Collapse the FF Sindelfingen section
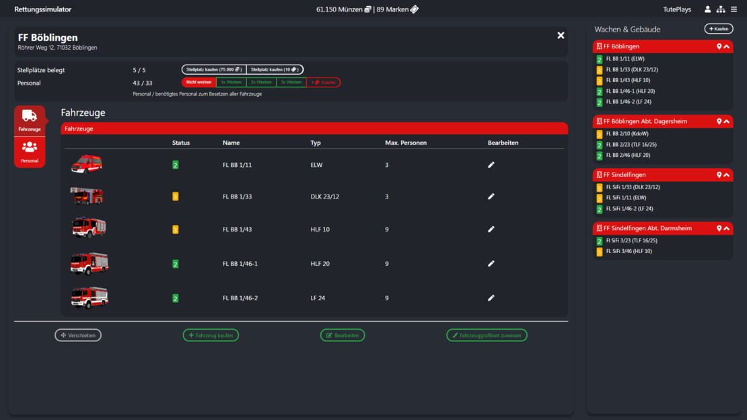747x420 pixels. (x=727, y=175)
